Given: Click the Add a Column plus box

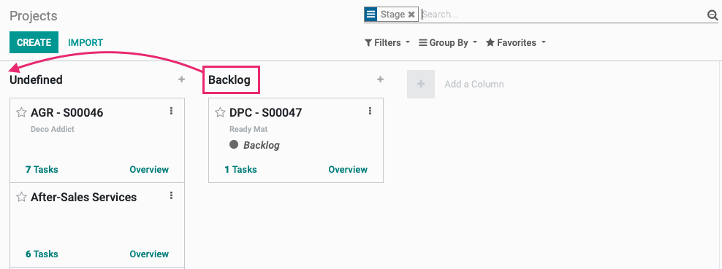Looking at the screenshot, I should [421, 84].
